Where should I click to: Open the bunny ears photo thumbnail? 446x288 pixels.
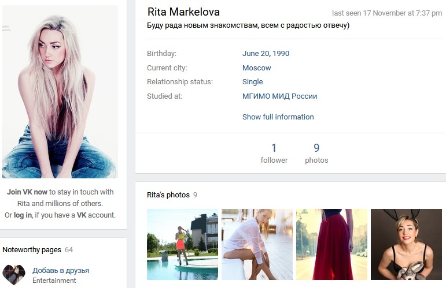[x=406, y=244]
